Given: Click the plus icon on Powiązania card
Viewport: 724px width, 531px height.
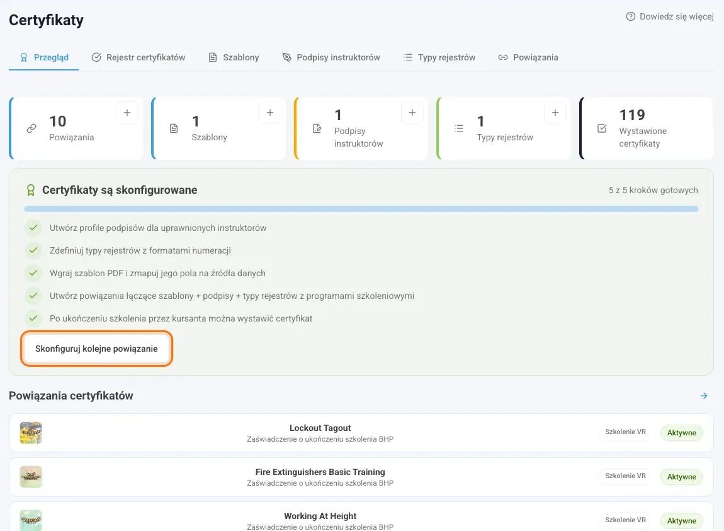Looking at the screenshot, I should (127, 113).
